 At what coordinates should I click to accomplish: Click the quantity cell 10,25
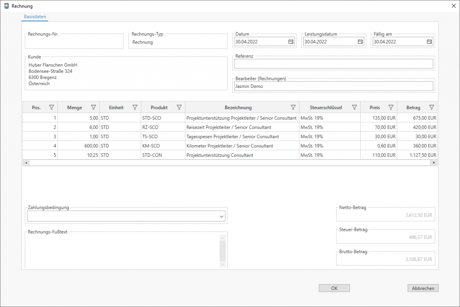pos(79,155)
